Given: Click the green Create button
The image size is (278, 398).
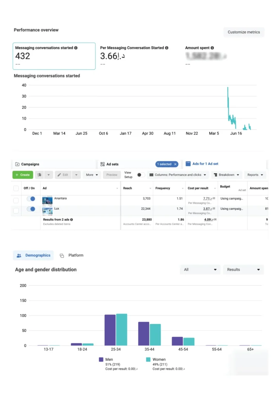Looking at the screenshot, I should coord(22,175).
